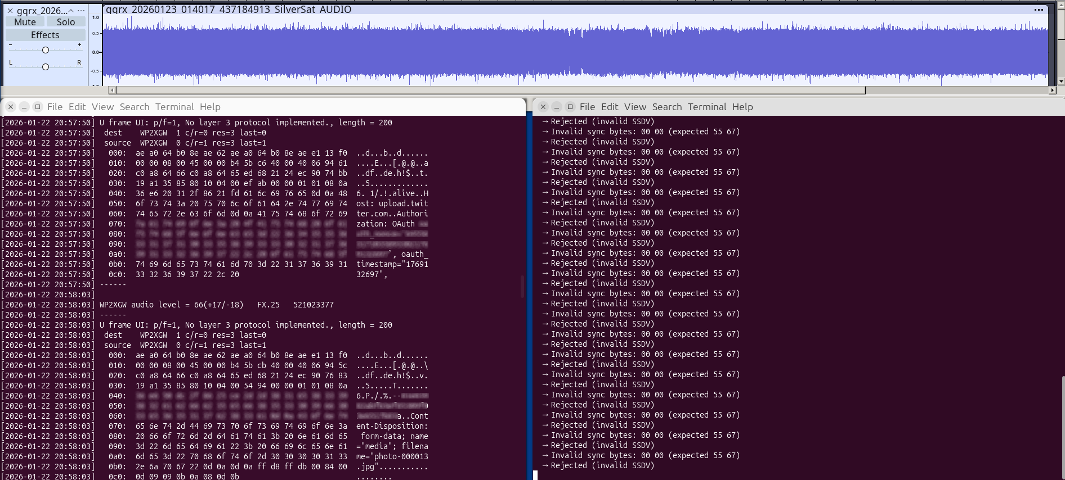Click the horizontal scrollbar's left arrow
Image resolution: width=1065 pixels, height=480 pixels.
(x=112, y=90)
